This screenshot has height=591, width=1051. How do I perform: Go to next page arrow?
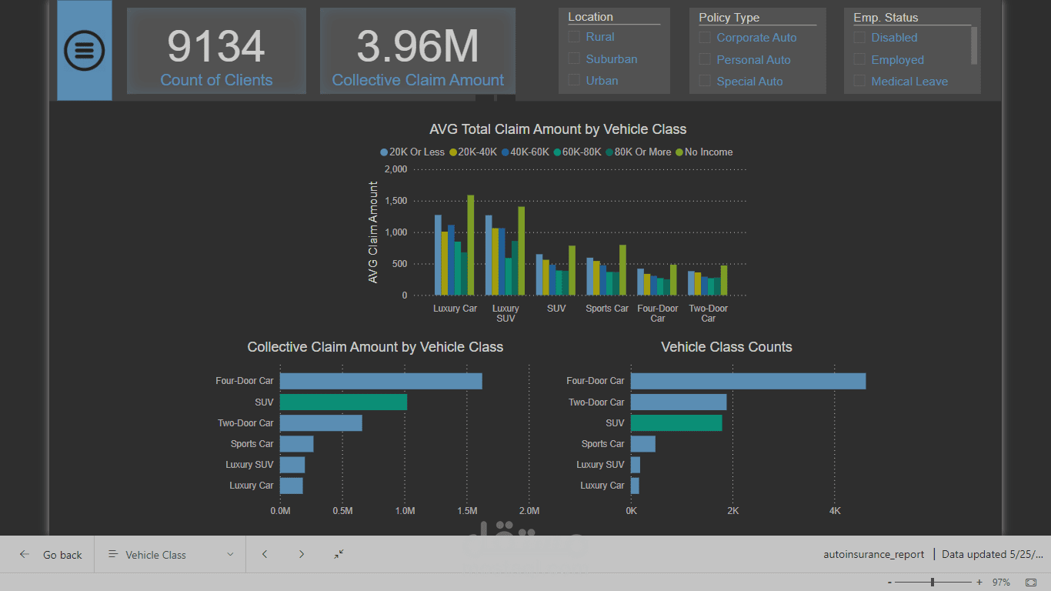302,554
